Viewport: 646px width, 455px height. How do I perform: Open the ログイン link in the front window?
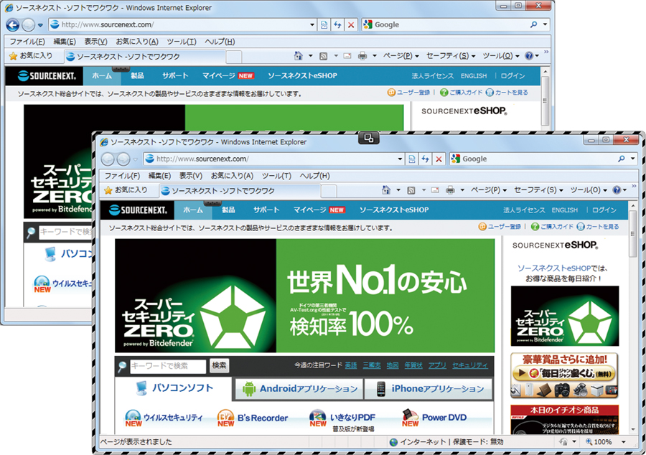tap(604, 210)
